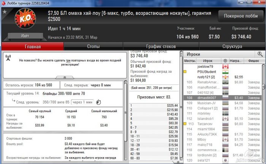Click the level timer stopwatch icon

(98, 102)
